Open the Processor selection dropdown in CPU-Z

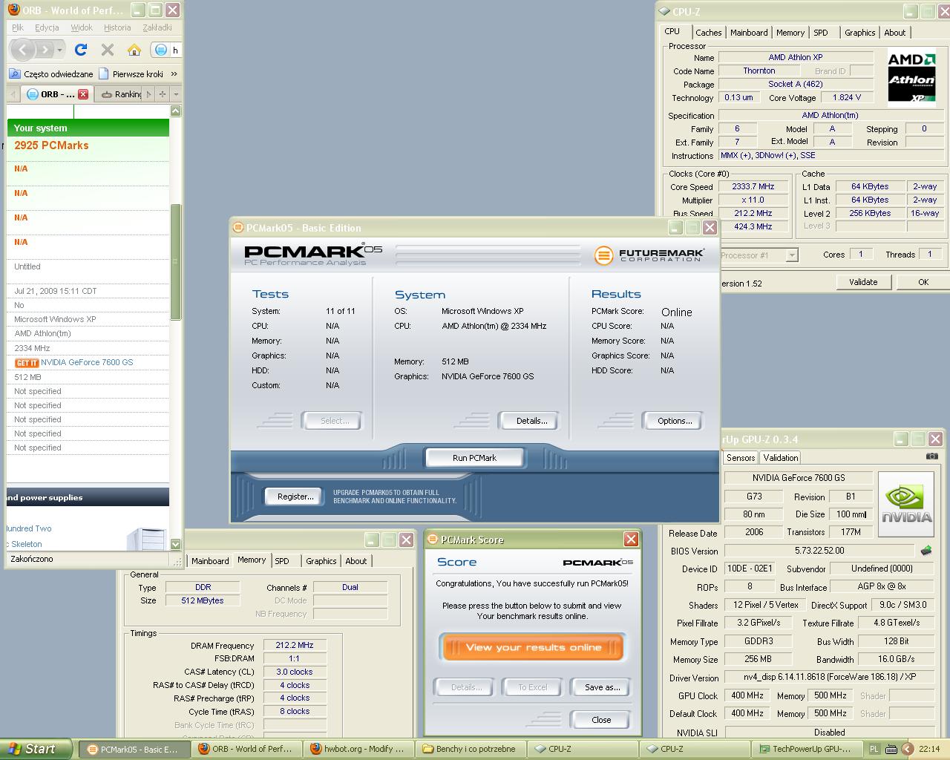(x=792, y=255)
